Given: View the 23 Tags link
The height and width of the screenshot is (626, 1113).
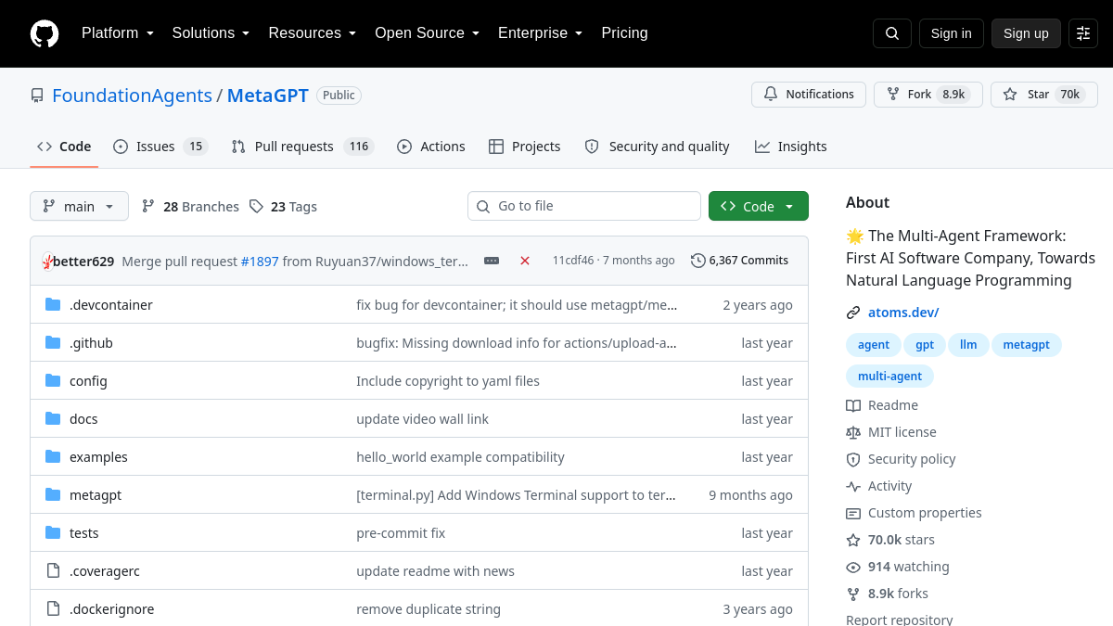Looking at the screenshot, I should click(283, 207).
